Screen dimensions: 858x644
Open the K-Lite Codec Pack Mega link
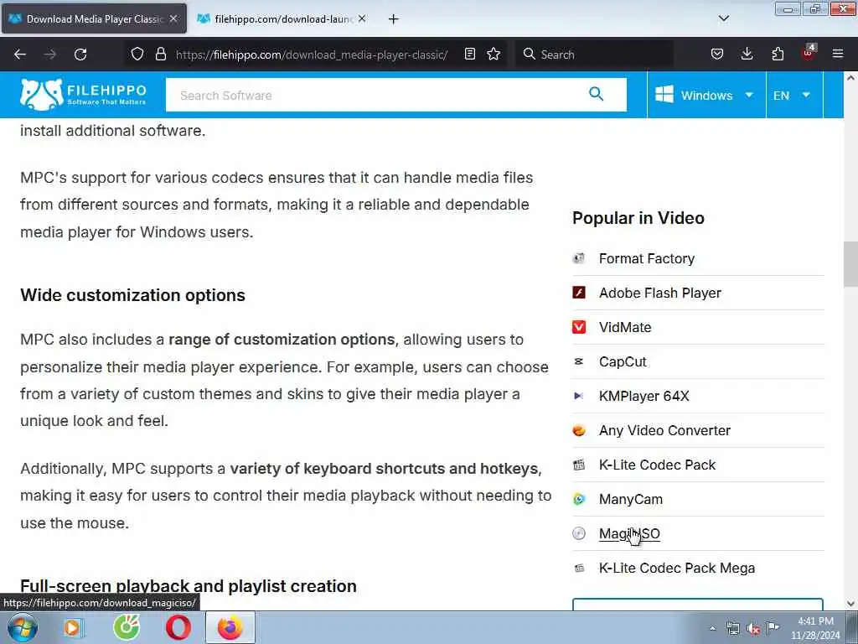pyautogui.click(x=677, y=568)
